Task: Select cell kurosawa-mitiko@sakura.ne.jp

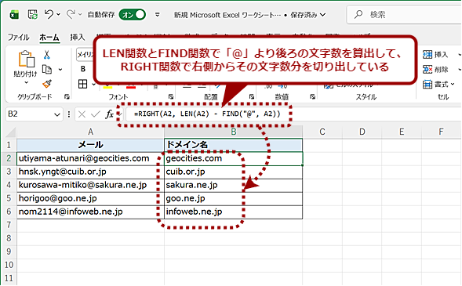Action: coord(90,185)
